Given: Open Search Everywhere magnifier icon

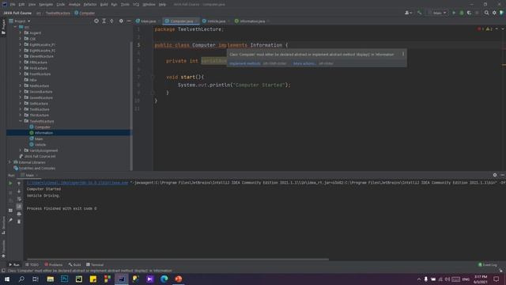Looking at the screenshot, I should click(x=487, y=13).
